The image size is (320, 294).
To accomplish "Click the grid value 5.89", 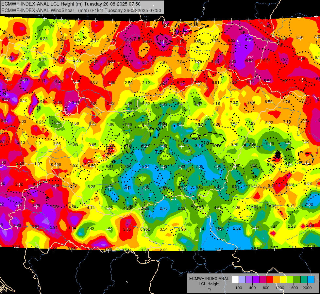I will coord(9,37).
